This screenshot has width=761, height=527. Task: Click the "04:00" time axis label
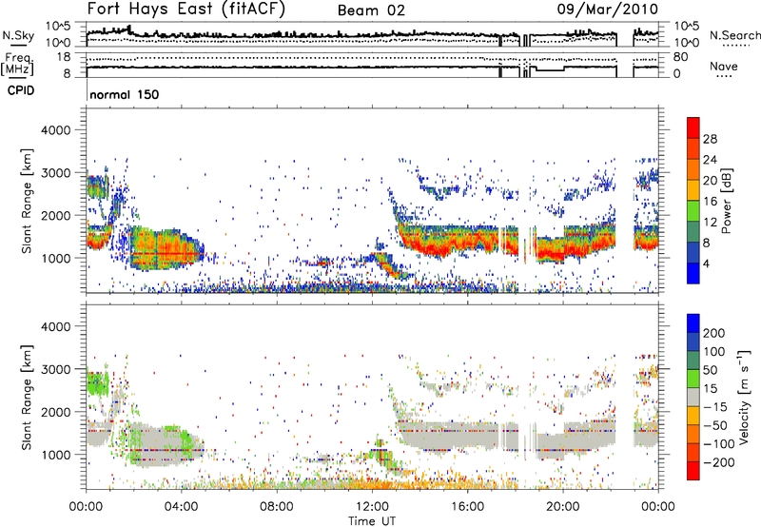click(x=182, y=507)
